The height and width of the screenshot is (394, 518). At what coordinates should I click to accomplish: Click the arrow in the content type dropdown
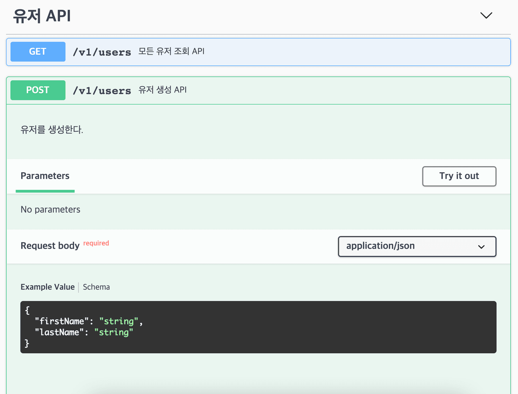point(481,247)
